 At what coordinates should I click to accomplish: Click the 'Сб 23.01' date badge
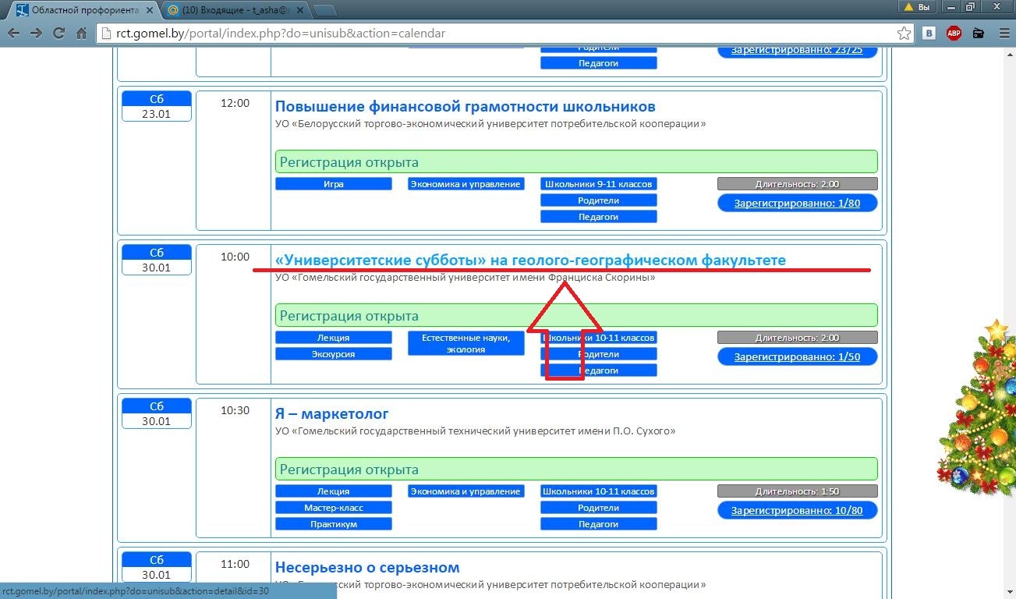pos(157,106)
